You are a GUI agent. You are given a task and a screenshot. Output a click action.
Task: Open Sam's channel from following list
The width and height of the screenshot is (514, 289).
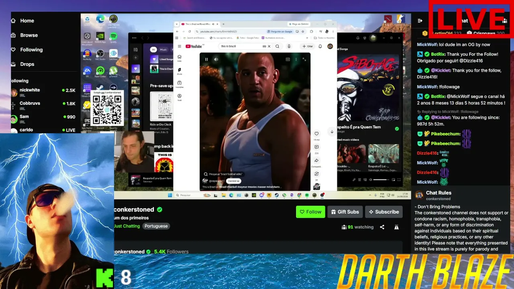point(43,119)
